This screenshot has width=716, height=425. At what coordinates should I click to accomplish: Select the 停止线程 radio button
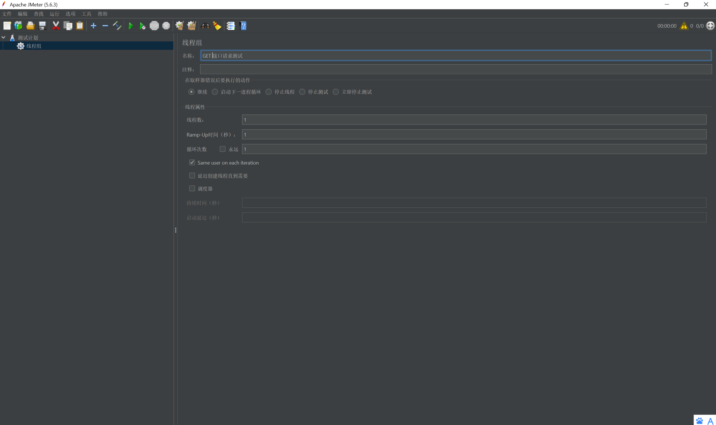point(268,92)
